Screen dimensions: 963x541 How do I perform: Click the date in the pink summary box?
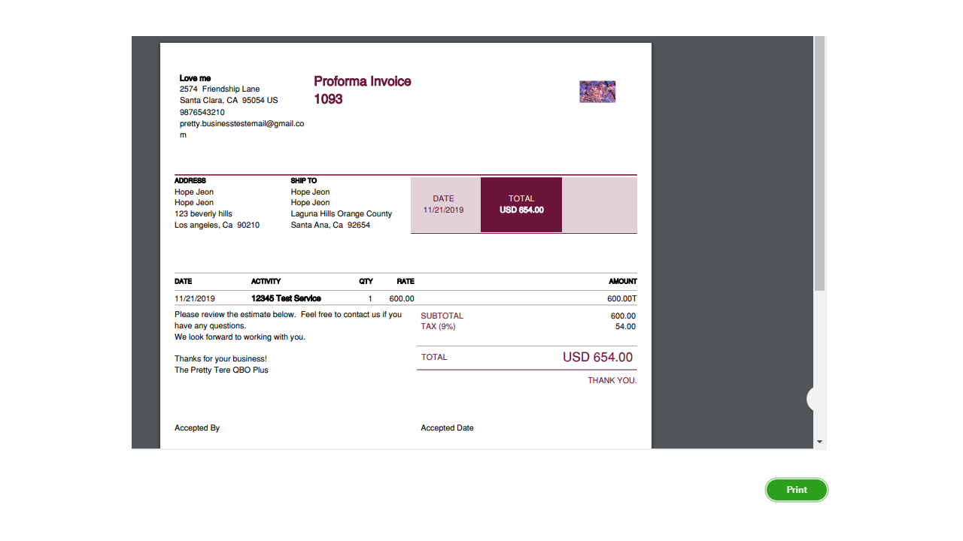tap(444, 210)
